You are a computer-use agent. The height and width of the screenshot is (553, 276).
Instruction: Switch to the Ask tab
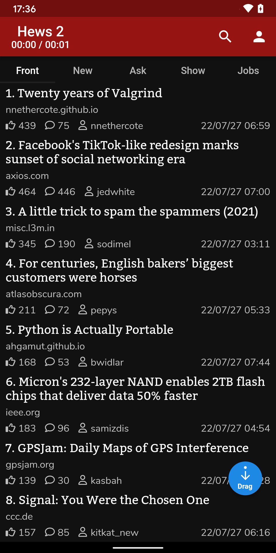[x=138, y=71]
